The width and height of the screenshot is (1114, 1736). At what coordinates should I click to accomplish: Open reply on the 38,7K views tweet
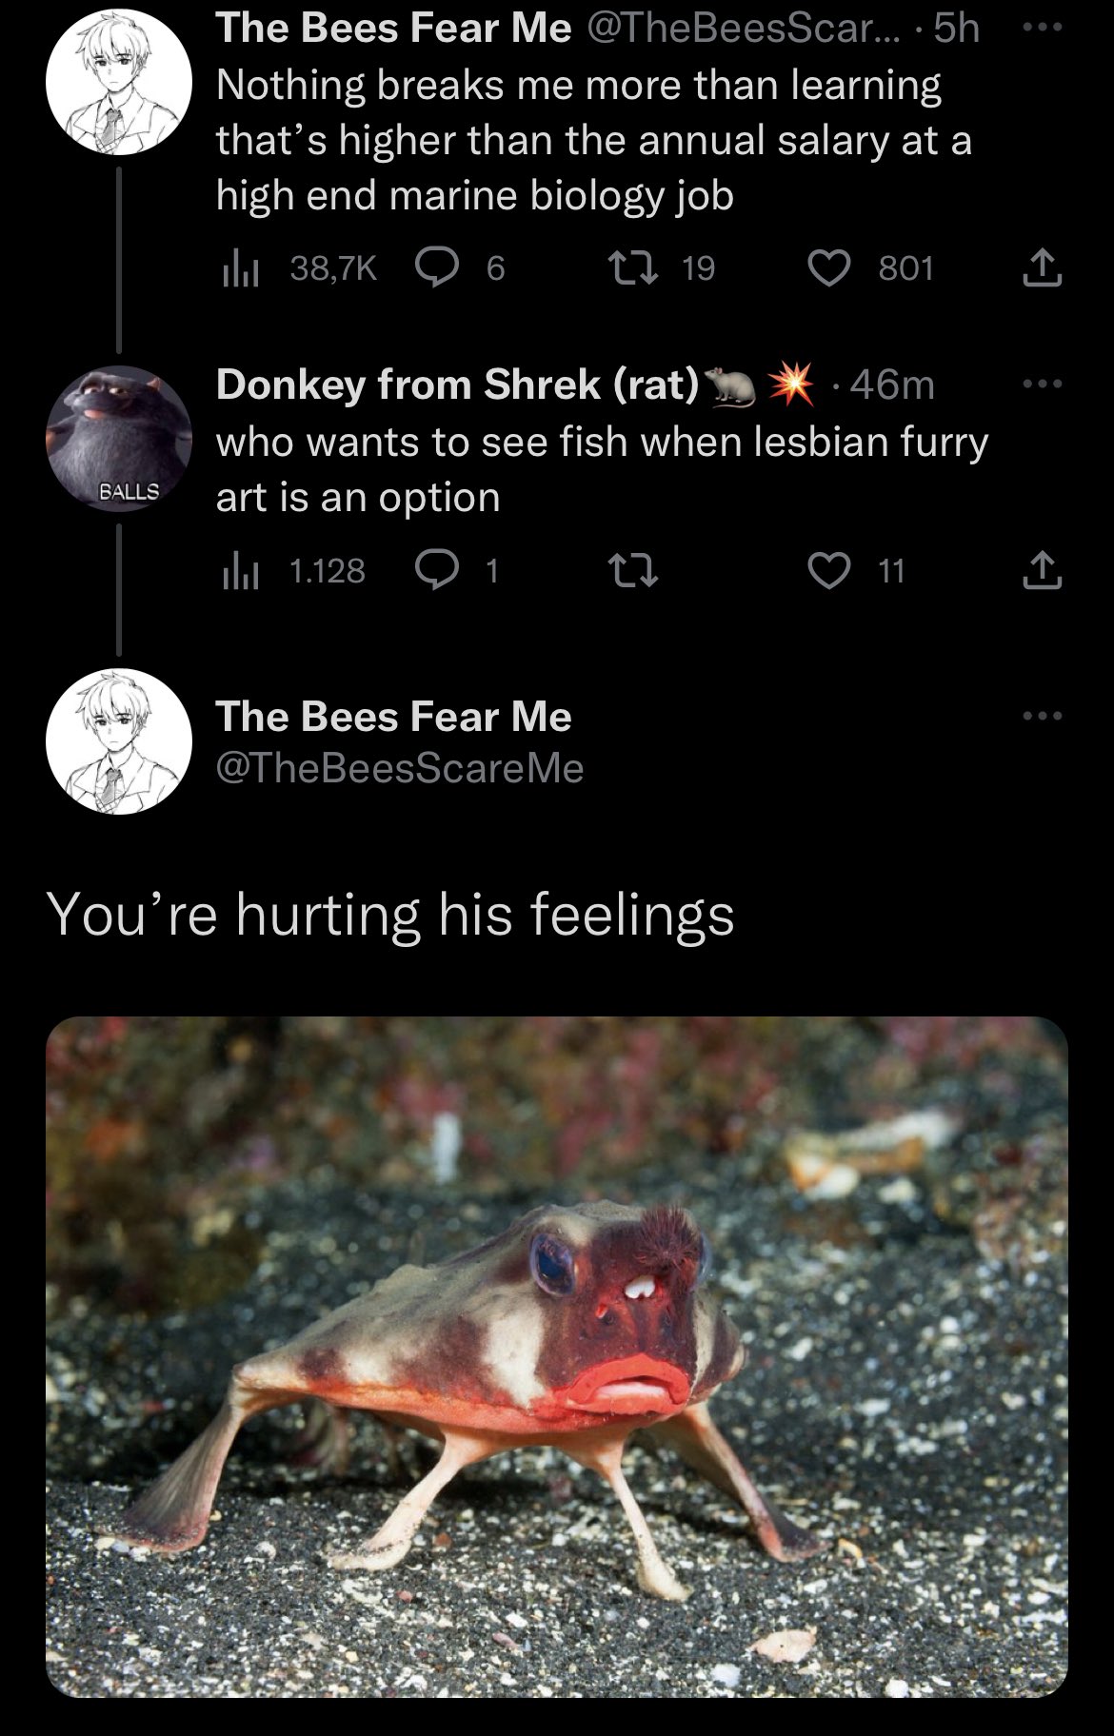click(438, 268)
